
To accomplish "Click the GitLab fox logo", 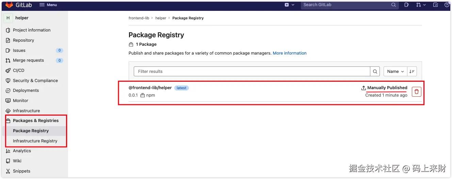I will pyautogui.click(x=9, y=5).
